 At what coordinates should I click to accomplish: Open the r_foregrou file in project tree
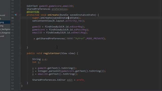[5, 33]
